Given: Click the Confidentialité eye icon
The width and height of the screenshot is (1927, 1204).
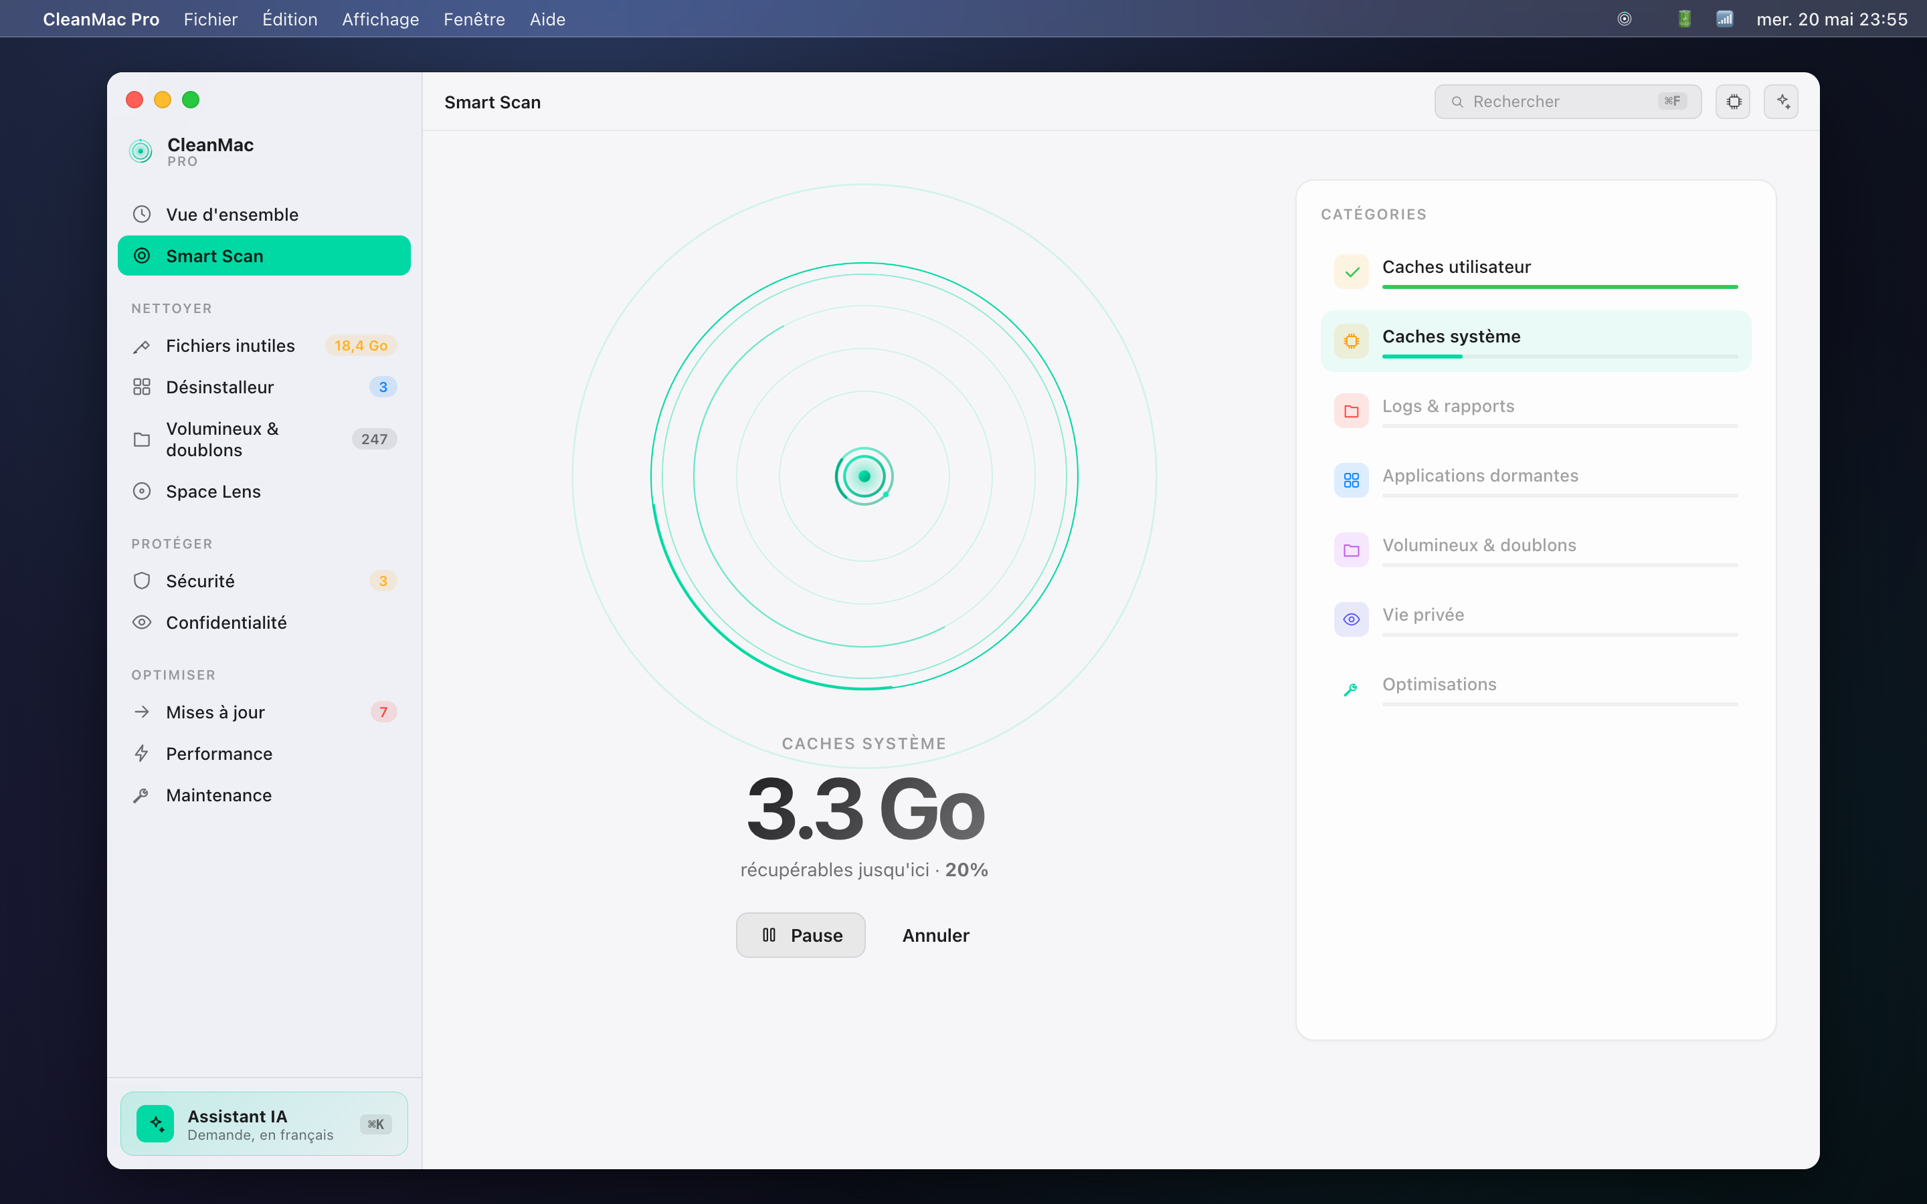Looking at the screenshot, I should pos(142,623).
